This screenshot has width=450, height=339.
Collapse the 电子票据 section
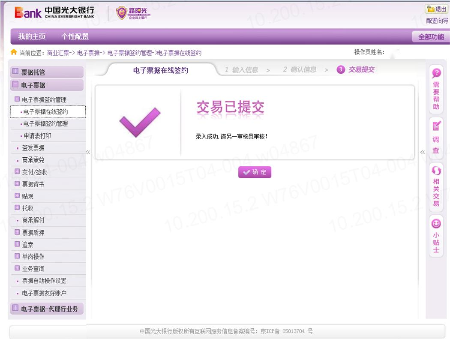point(15,84)
